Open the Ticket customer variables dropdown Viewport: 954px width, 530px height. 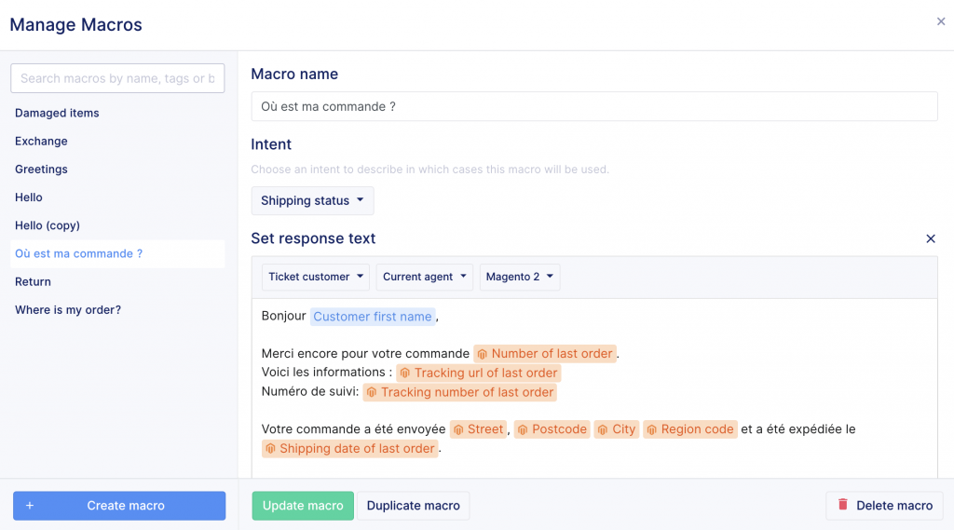[x=315, y=277]
